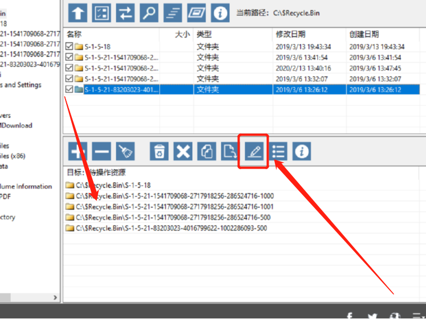The width and height of the screenshot is (426, 319).
Task: Click the select-all checklist icon in top toolbar
Action: [x=102, y=13]
